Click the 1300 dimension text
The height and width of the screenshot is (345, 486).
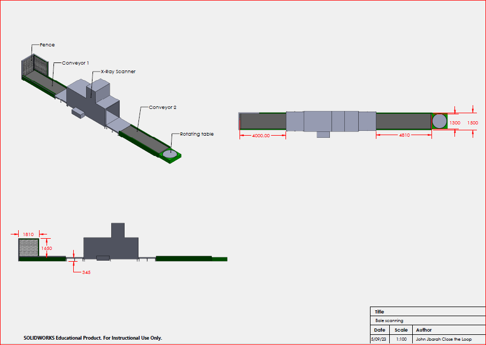click(x=454, y=123)
